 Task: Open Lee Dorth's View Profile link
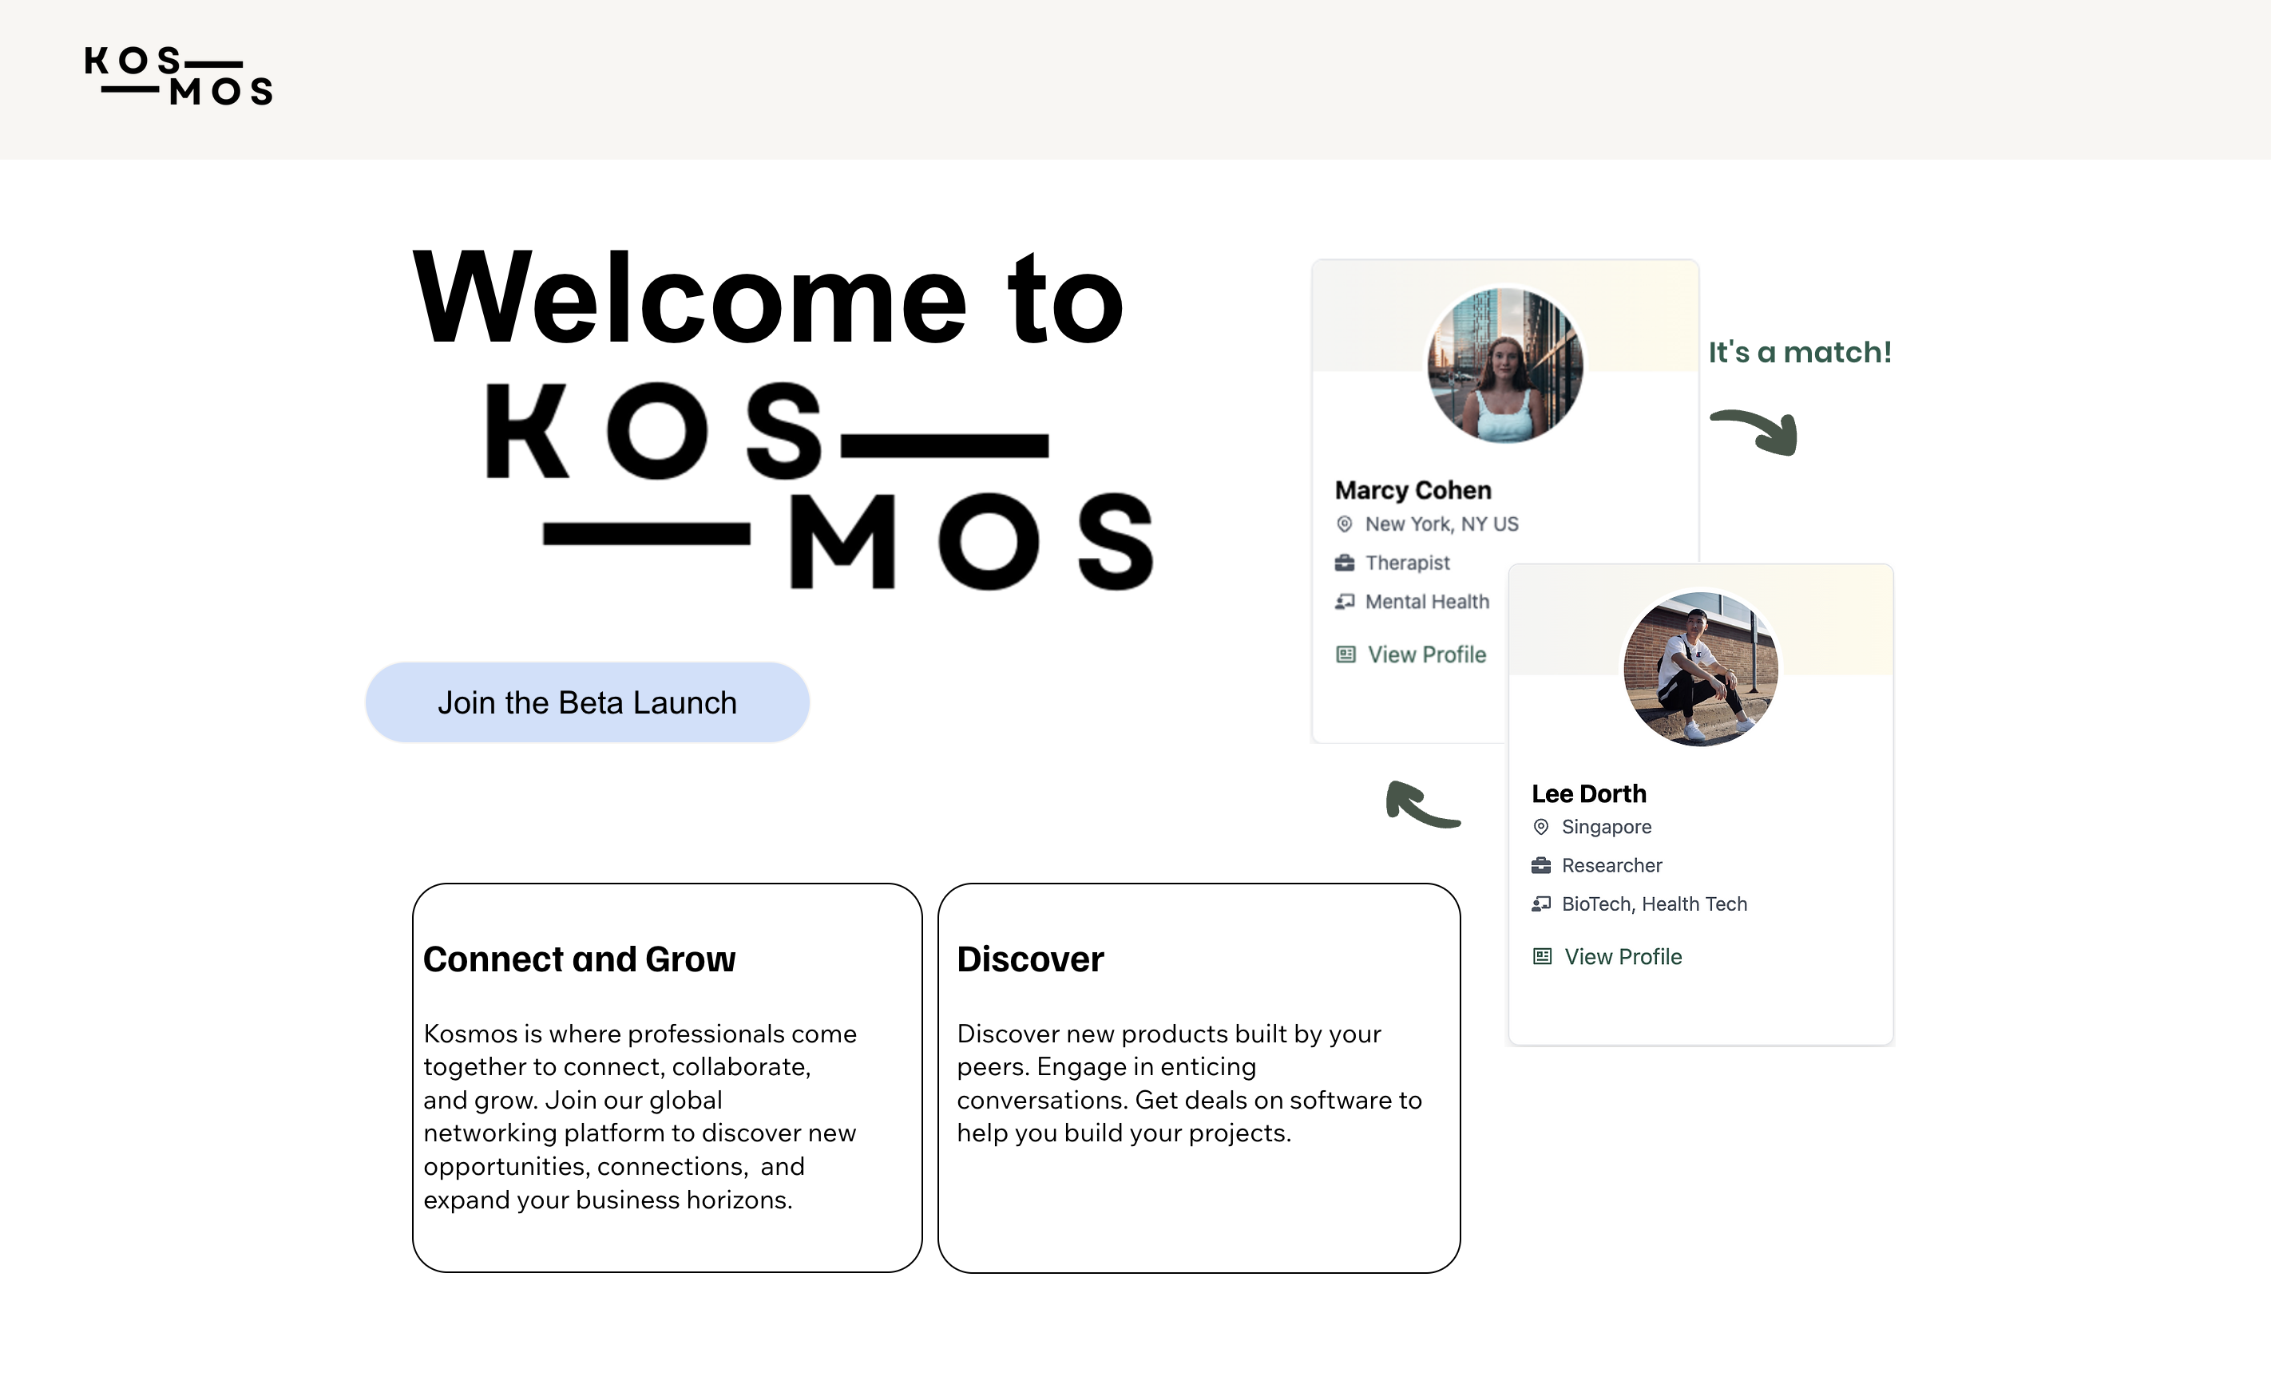tap(1622, 956)
